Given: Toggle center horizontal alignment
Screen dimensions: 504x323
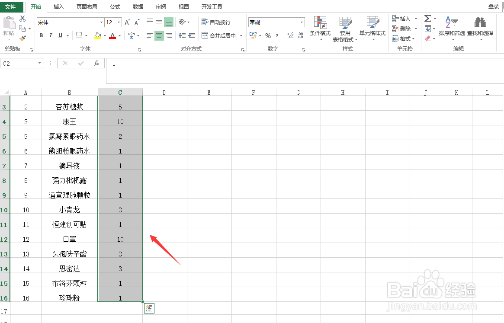Looking at the screenshot, I should [x=159, y=35].
